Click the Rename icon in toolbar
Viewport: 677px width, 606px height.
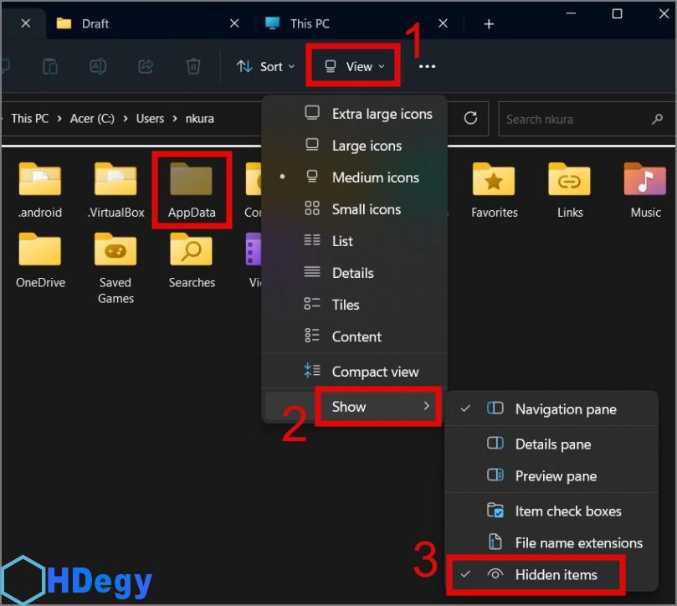98,66
